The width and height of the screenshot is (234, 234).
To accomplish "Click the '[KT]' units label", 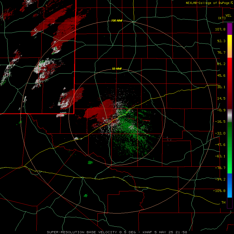I will 222,18.
